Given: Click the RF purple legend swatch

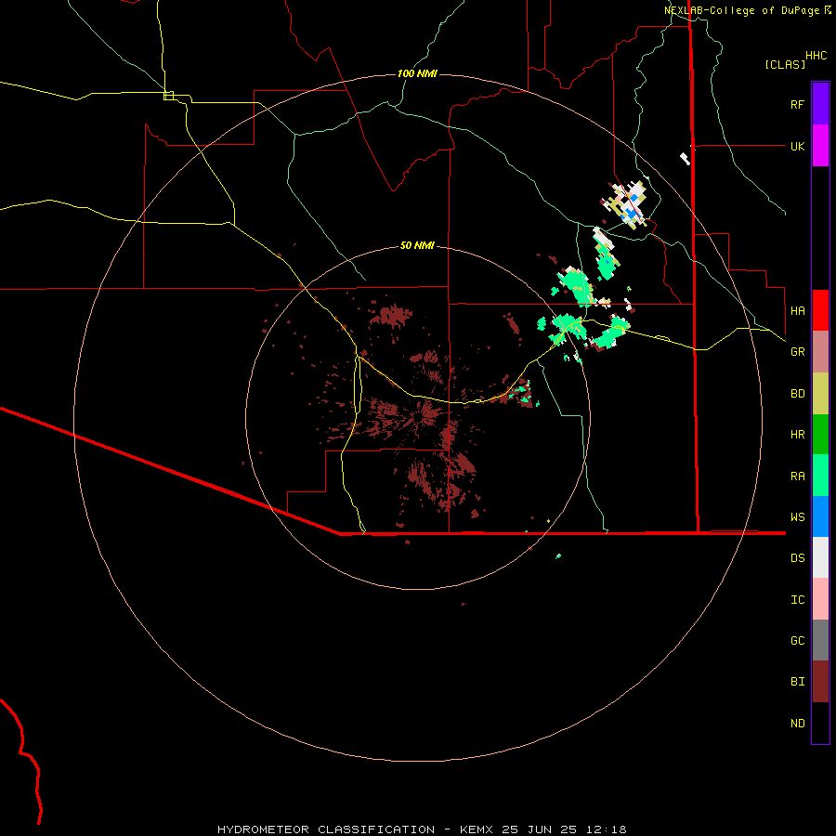Looking at the screenshot, I should pos(820,104).
